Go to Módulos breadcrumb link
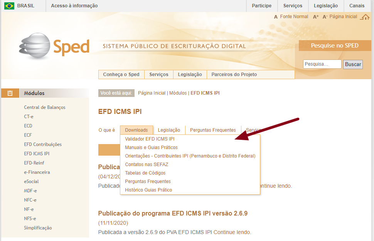 pyautogui.click(x=178, y=93)
